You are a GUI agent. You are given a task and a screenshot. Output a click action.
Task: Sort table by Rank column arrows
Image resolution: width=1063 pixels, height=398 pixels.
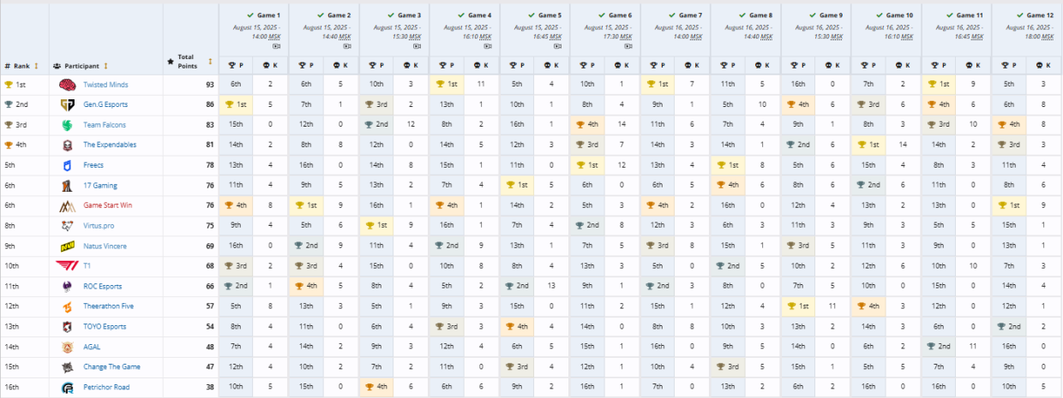pos(36,66)
